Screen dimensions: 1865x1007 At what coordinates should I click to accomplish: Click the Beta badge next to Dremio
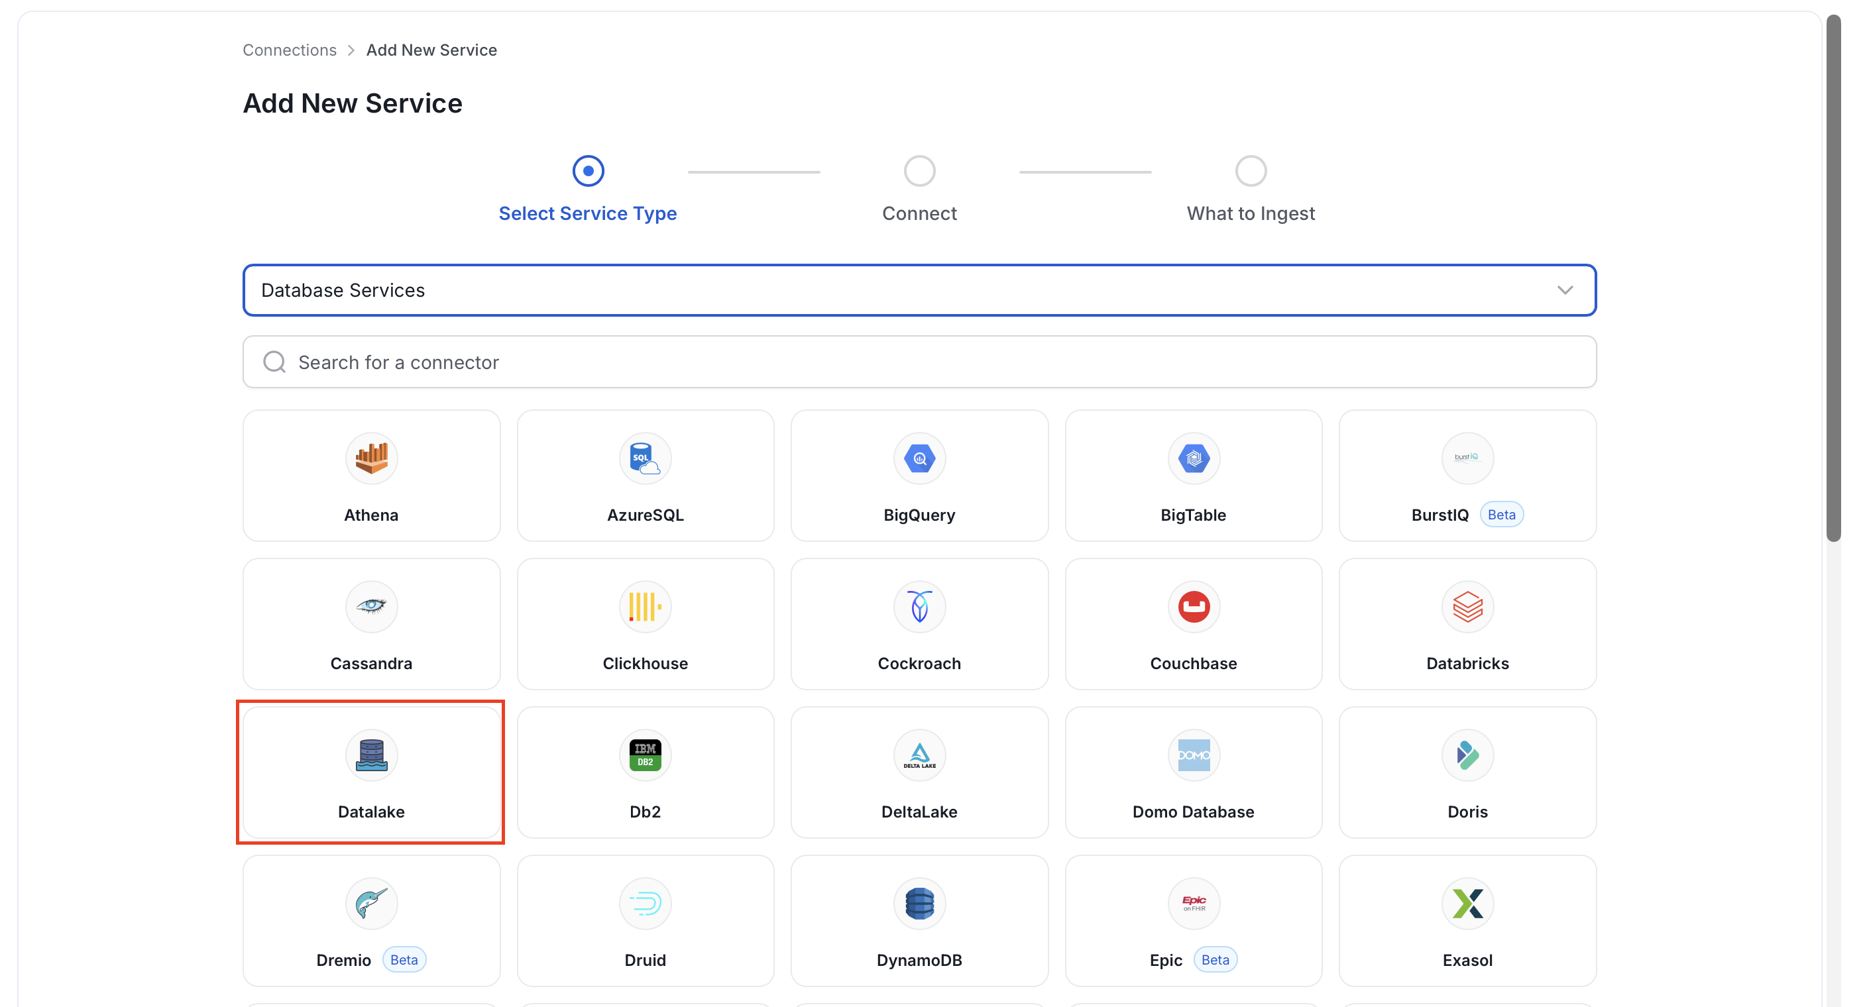click(404, 960)
